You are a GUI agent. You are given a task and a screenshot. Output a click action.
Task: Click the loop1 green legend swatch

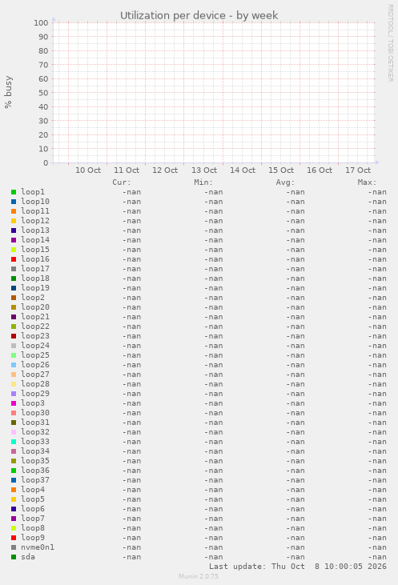tap(14, 192)
